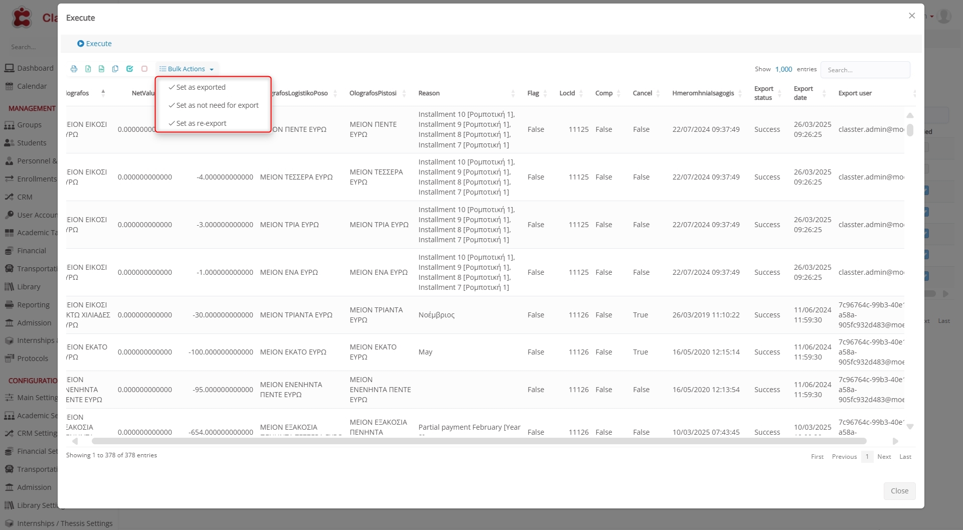
Task: Click the sidebar Search box in background
Action: (x=30, y=47)
